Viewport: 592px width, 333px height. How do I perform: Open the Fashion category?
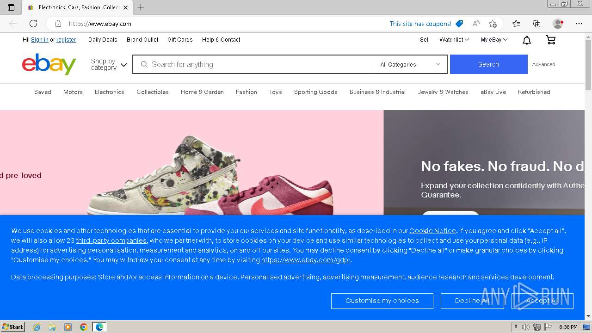247,92
